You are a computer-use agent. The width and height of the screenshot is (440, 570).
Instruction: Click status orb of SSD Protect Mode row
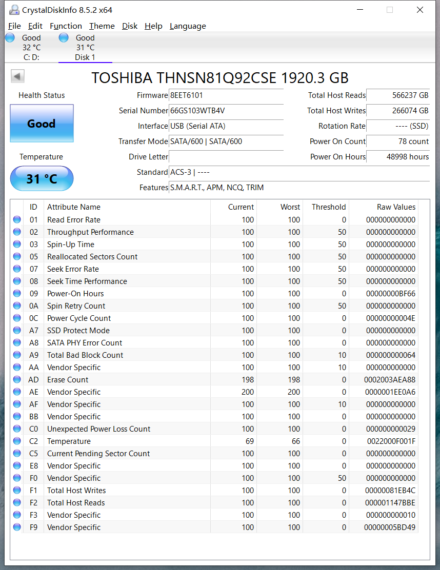pos(17,331)
